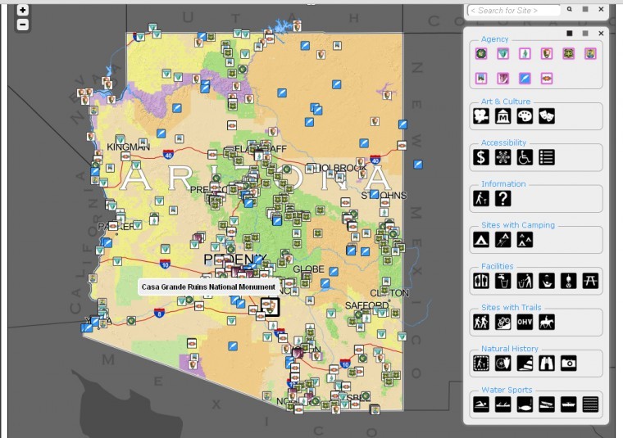
Task: Filter by hiking trails icon
Action: click(481, 322)
